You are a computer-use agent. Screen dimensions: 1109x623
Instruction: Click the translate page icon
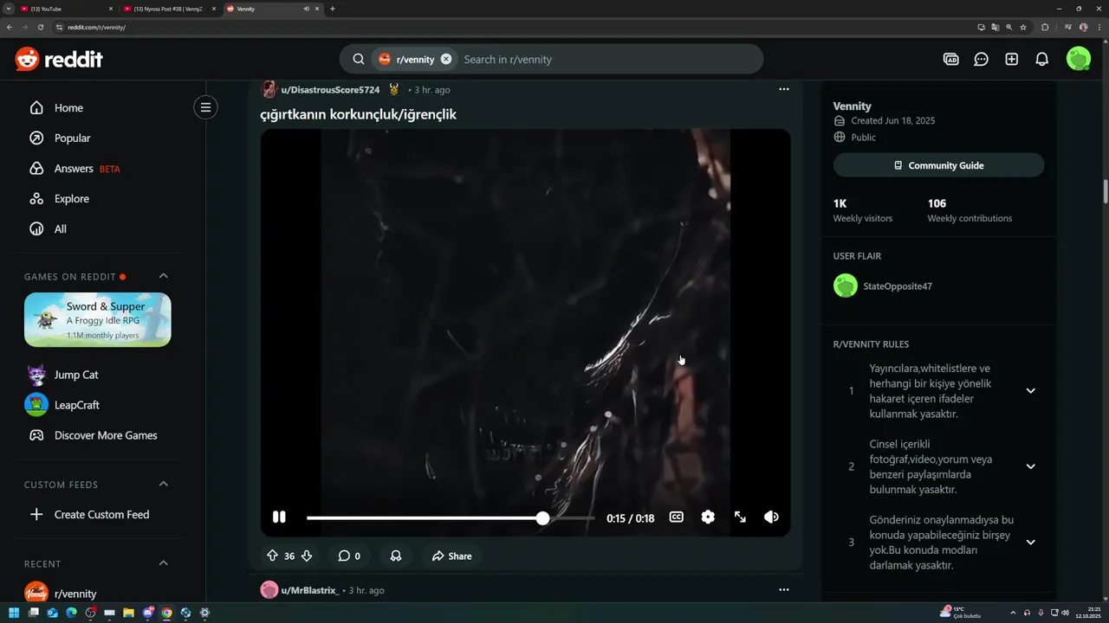pyautogui.click(x=996, y=27)
